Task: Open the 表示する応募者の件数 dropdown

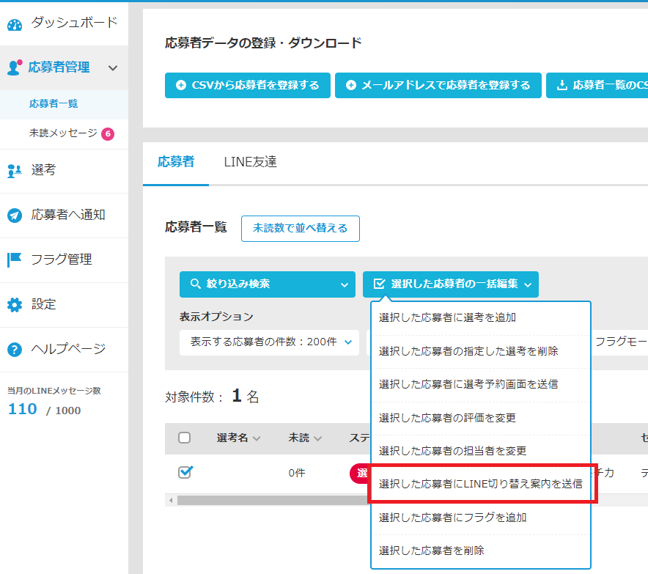Action: tap(269, 342)
